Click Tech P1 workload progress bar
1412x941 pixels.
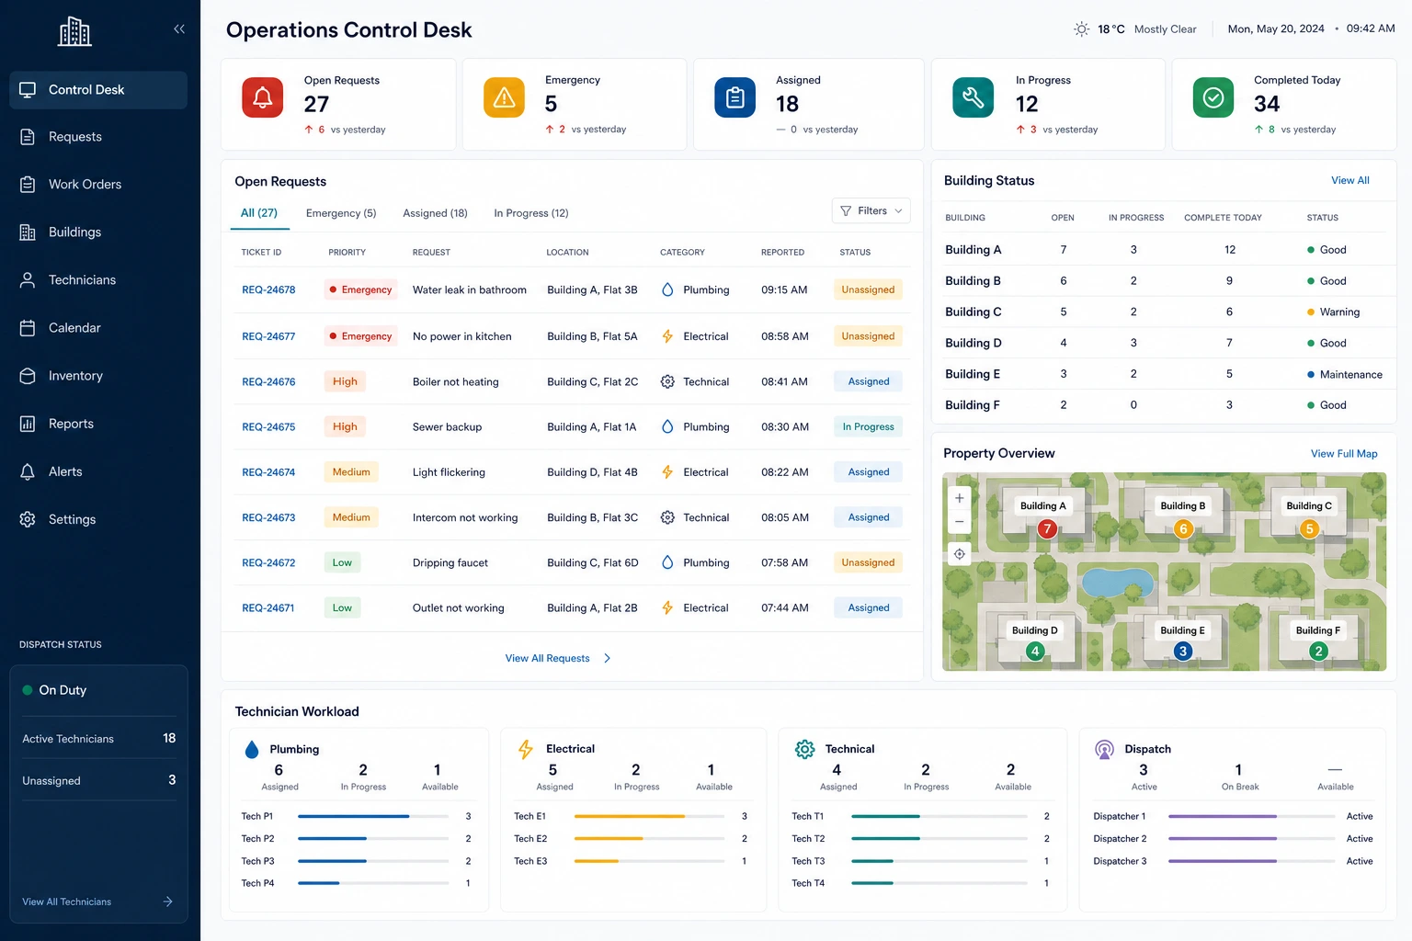373,816
